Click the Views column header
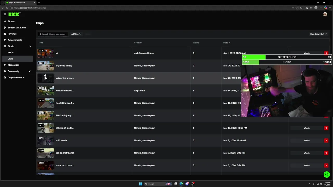 196,43
